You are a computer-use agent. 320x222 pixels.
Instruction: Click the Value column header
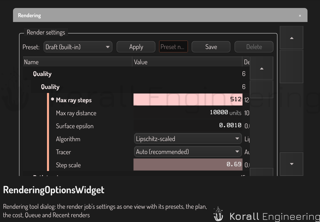tap(187, 62)
